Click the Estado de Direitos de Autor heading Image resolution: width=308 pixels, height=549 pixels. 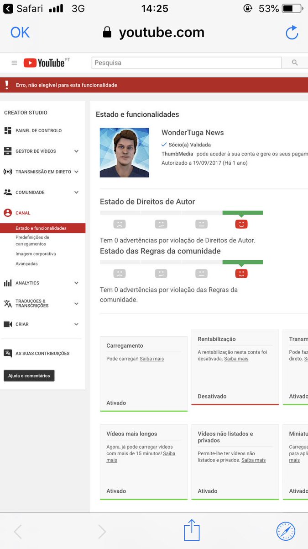[147, 202]
